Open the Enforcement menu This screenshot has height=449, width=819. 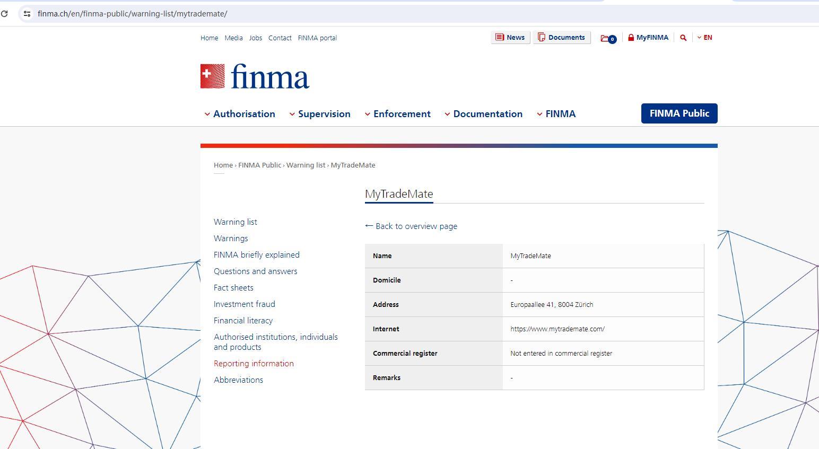tap(397, 114)
